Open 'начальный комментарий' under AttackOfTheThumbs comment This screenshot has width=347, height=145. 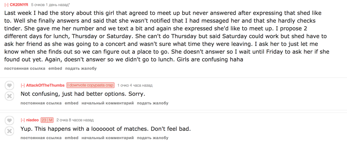[108, 103]
